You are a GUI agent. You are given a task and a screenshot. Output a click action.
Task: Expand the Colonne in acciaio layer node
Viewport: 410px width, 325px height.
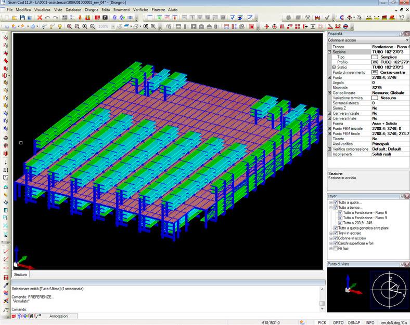(x=330, y=238)
